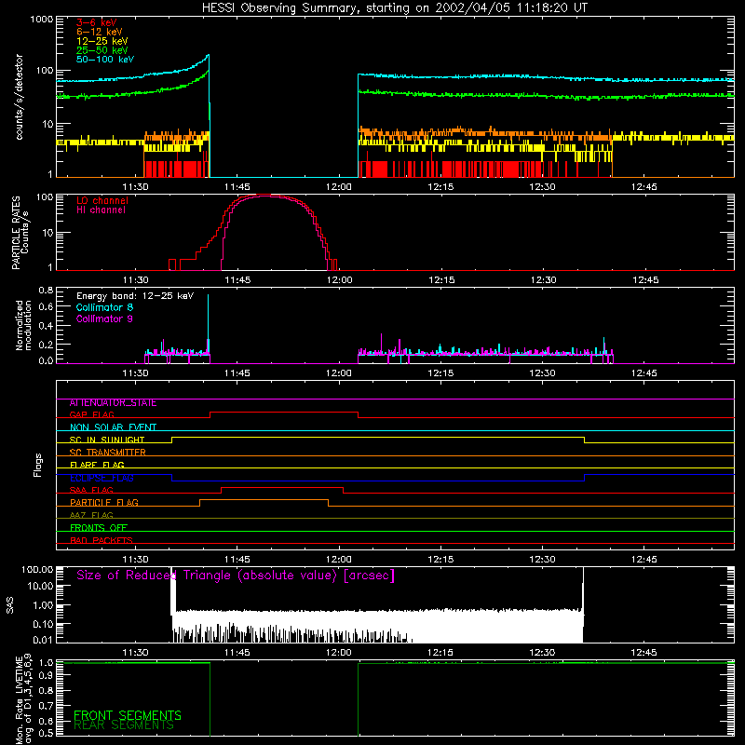Viewport: 745px width, 745px height.
Task: Click the HESSI Observing Summary plot title
Action: [x=395, y=8]
